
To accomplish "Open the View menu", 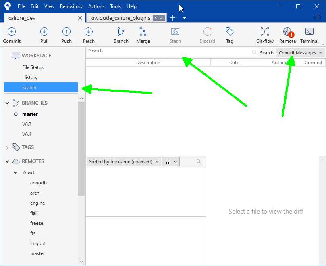I will (x=49, y=6).
